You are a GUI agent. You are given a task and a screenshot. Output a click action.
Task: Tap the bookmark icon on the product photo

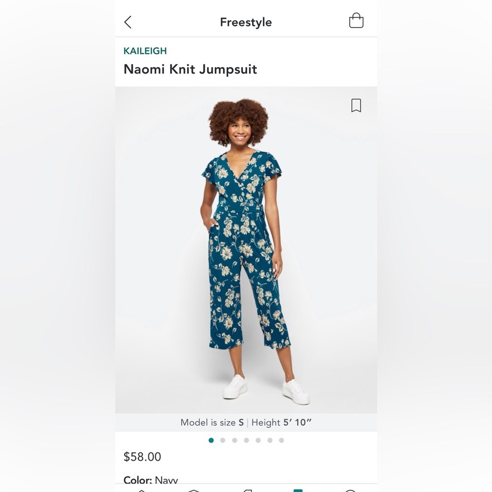pyautogui.click(x=357, y=106)
